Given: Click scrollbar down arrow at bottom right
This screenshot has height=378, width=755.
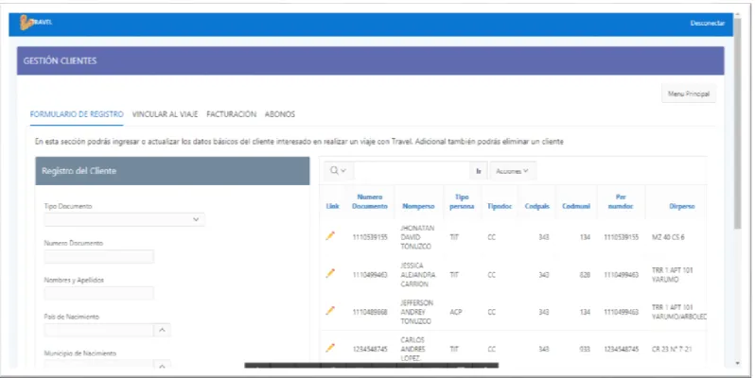Looking at the screenshot, I should click(x=738, y=364).
